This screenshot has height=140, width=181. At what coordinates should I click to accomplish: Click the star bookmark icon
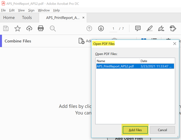17,28
